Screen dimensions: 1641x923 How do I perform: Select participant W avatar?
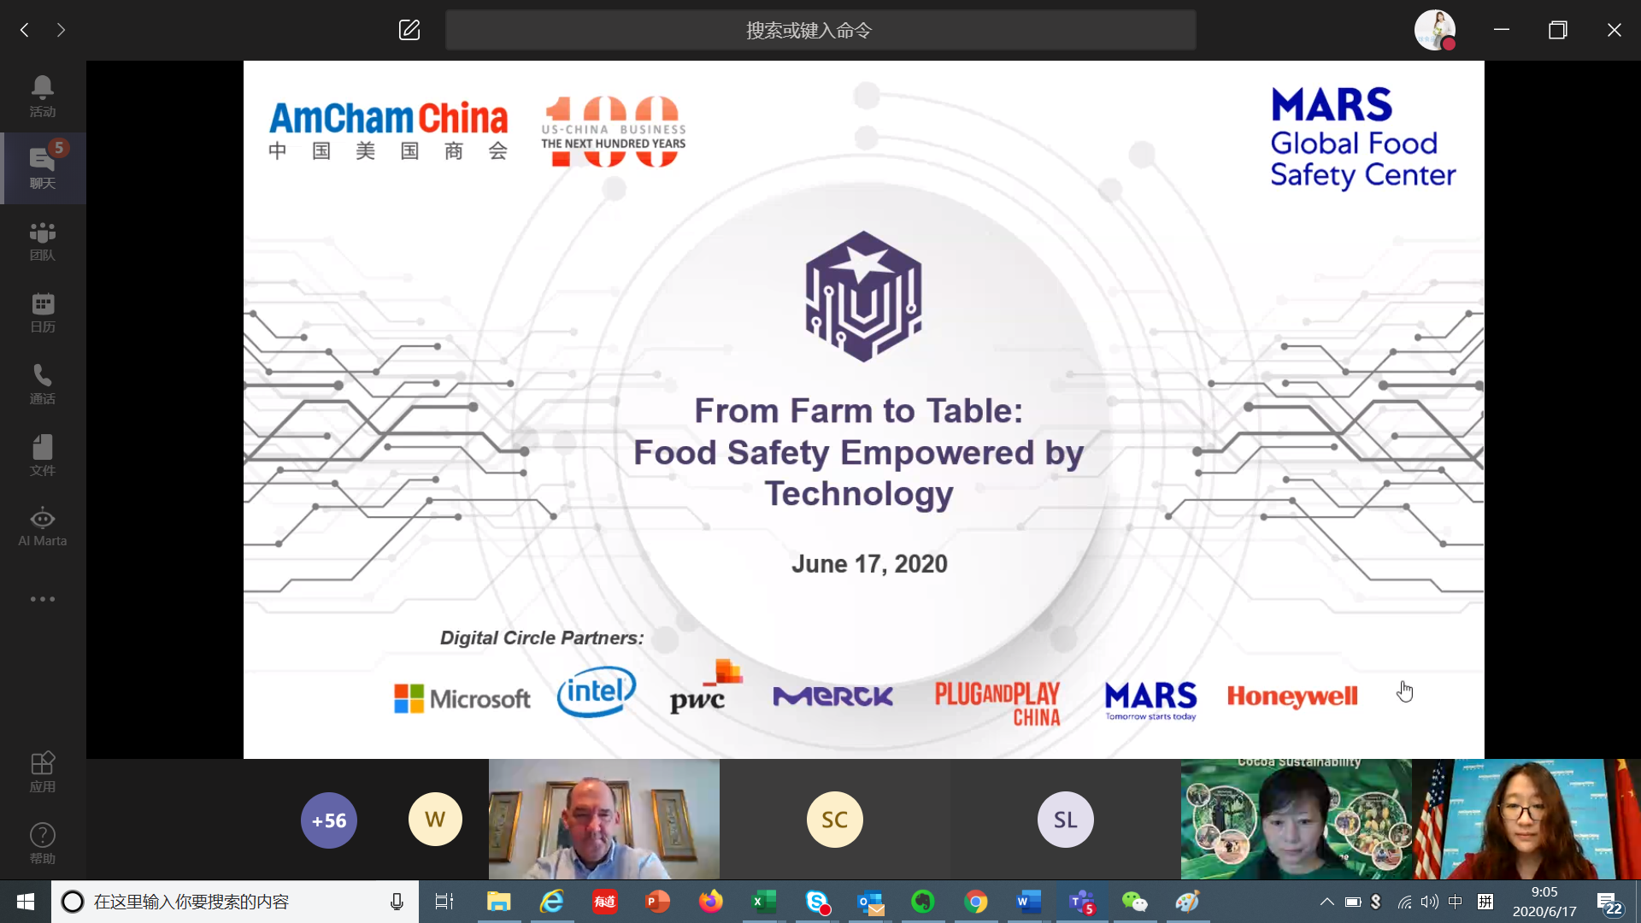coord(435,820)
